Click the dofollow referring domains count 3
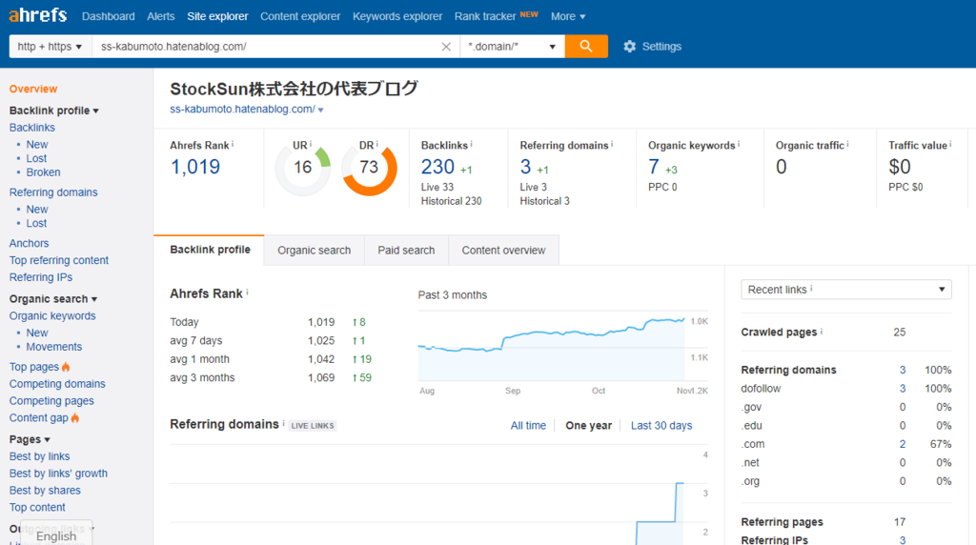This screenshot has height=545, width=976. (x=902, y=388)
